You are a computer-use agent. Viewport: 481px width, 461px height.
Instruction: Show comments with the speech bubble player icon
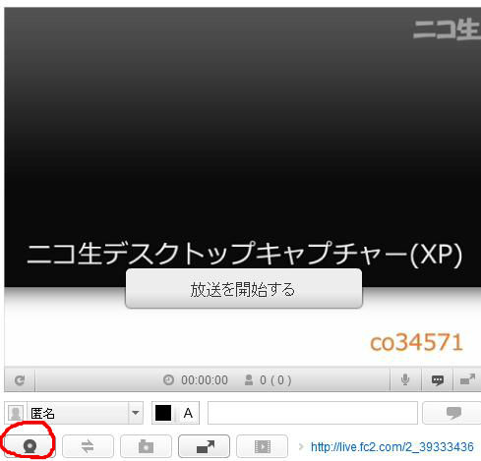(437, 380)
